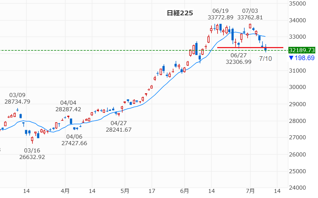This screenshot has height=198, width=318.
Task: Click the 5月 x-axis label
Action: pyautogui.click(x=125, y=191)
